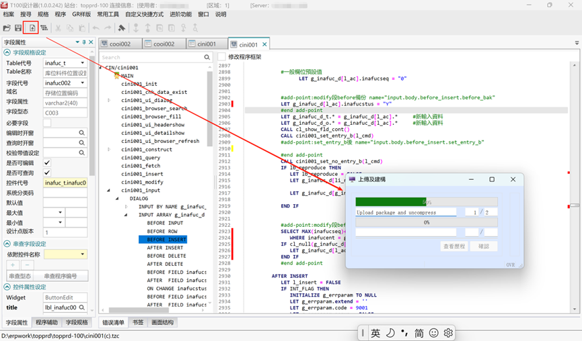The width and height of the screenshot is (582, 341).
Task: Click the lookup icon for 校验带值设定
Action: (81, 152)
